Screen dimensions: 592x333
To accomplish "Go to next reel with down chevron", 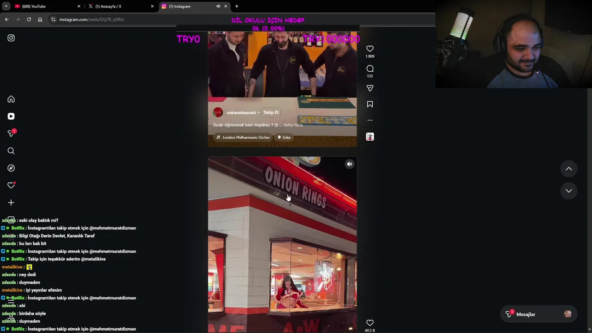I will point(569,191).
